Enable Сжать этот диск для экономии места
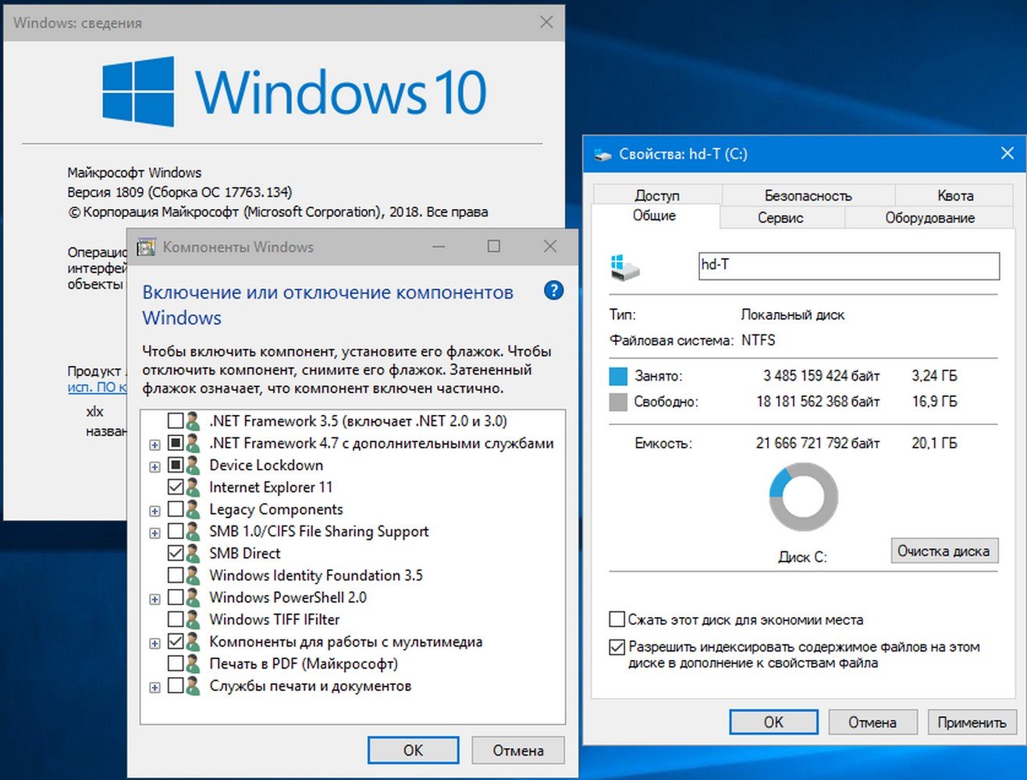 (617, 620)
